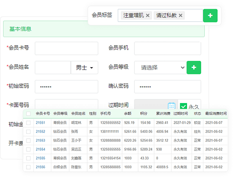
Task: Open member card link 21551
Action: coord(40,123)
